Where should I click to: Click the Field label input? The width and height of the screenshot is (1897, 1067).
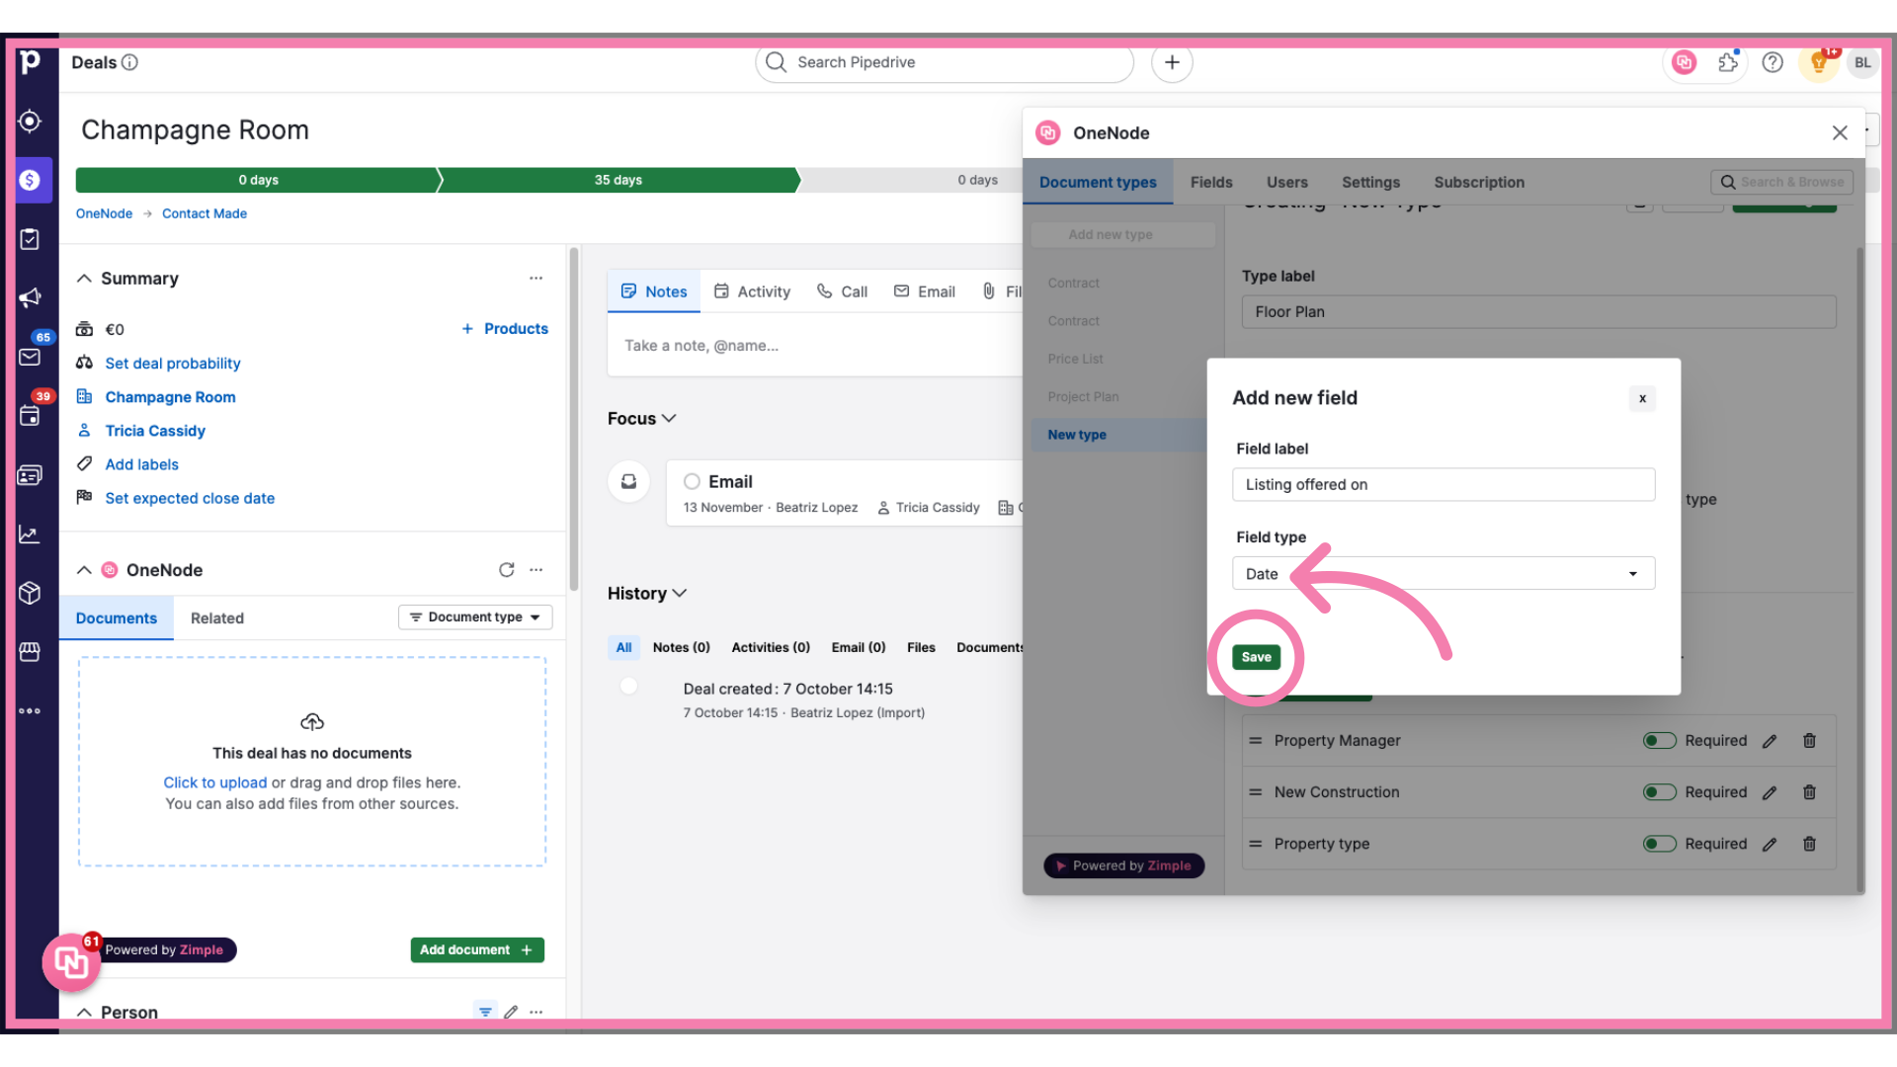click(1443, 484)
